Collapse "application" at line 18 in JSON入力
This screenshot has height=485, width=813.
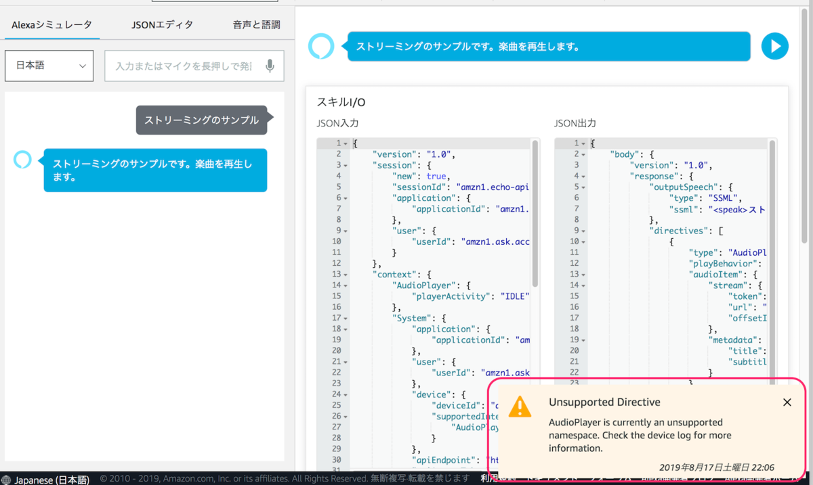click(x=346, y=329)
